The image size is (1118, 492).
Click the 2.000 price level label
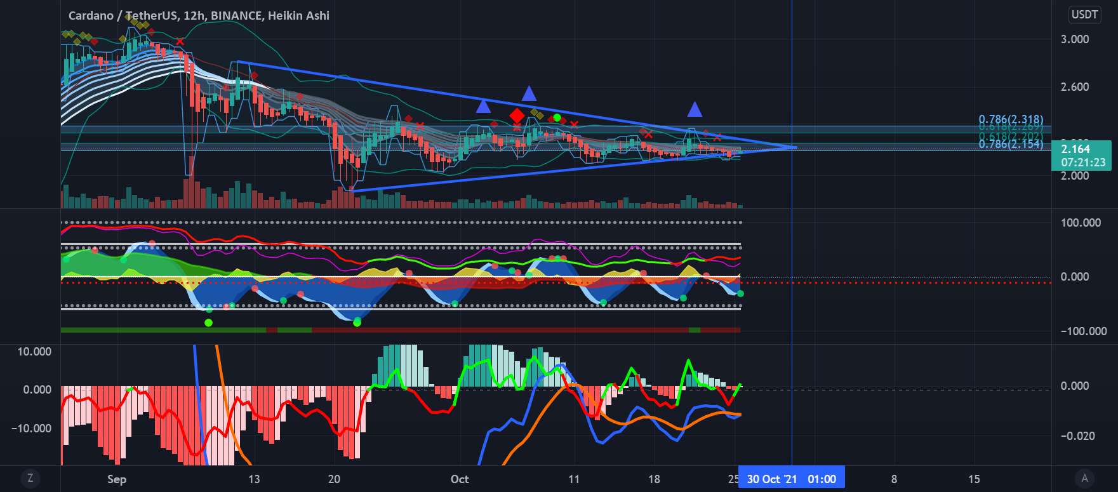(x=1075, y=176)
